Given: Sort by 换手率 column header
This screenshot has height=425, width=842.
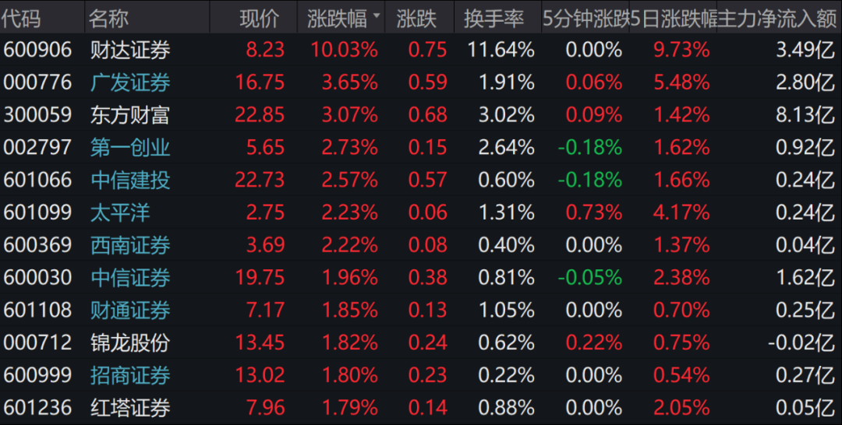Looking at the screenshot, I should point(494,18).
